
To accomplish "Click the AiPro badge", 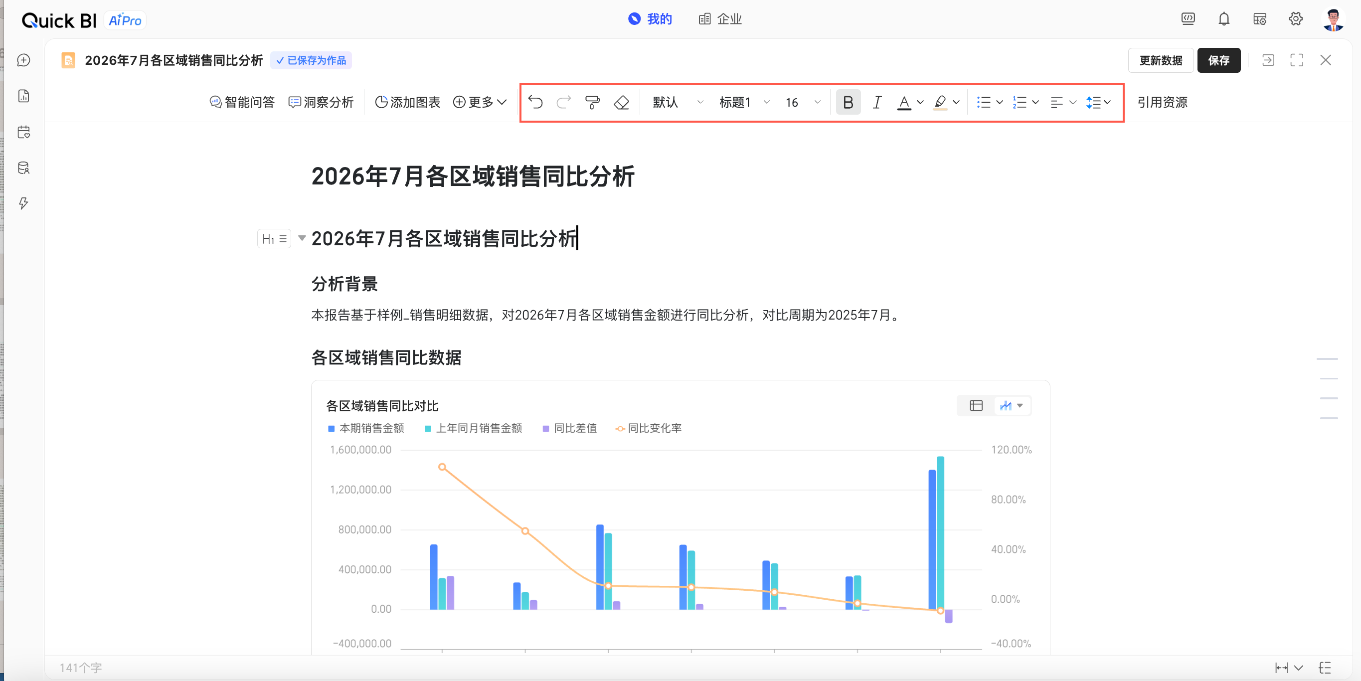I will (x=125, y=20).
